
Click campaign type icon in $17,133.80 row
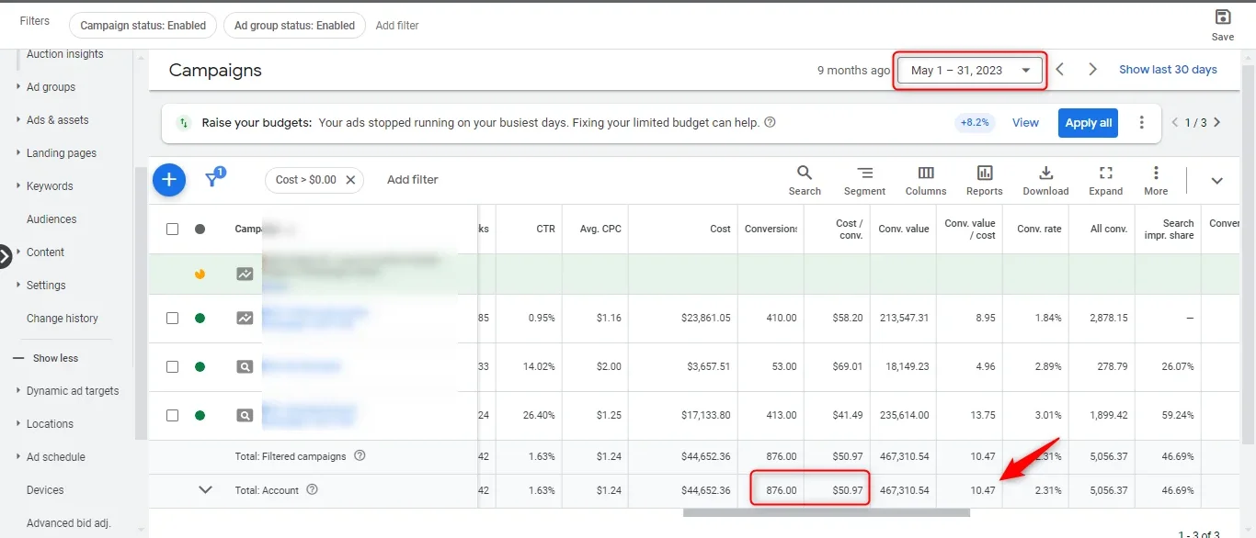click(x=245, y=415)
